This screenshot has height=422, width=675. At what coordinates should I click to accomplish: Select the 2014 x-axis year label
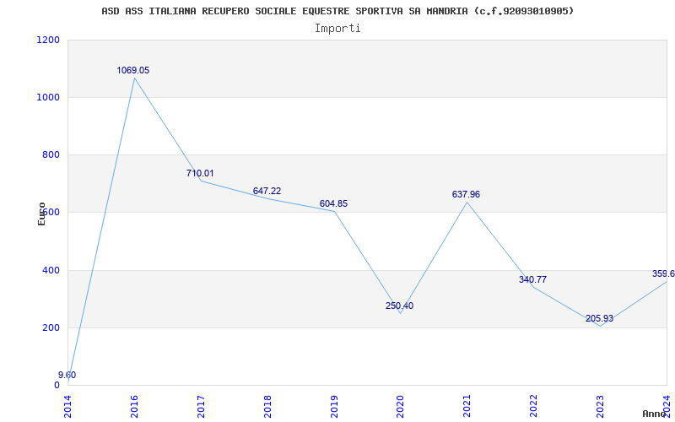(68, 407)
